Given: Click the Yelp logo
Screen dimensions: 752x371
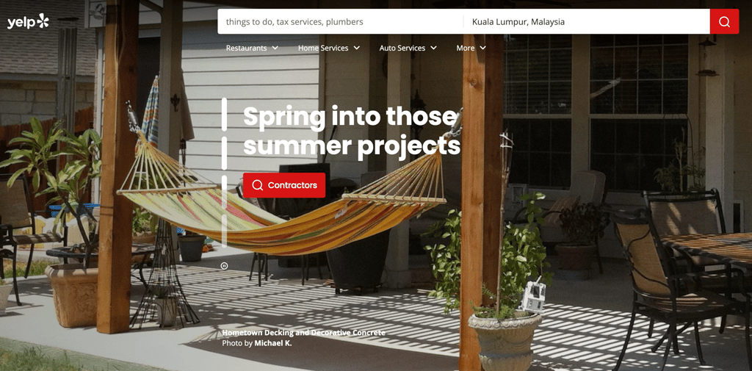Looking at the screenshot, I should click(x=28, y=21).
